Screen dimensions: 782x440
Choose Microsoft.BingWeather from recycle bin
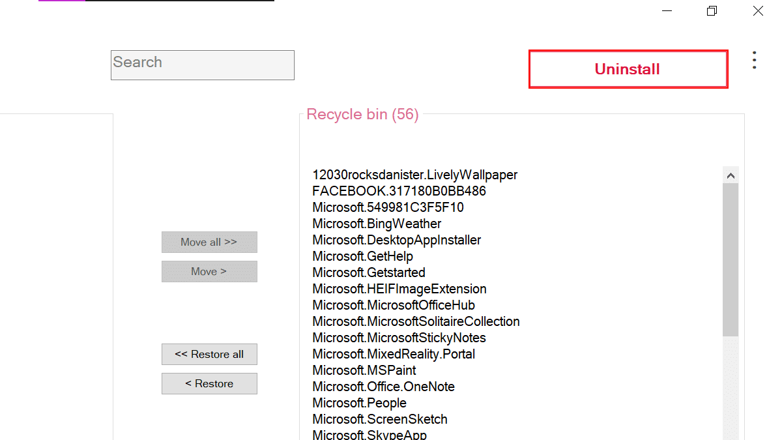tap(377, 224)
